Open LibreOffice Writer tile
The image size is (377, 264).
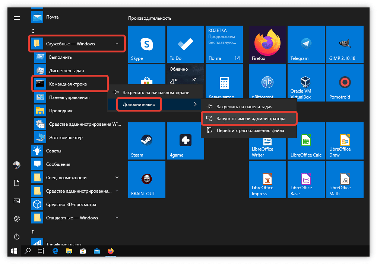267,149
